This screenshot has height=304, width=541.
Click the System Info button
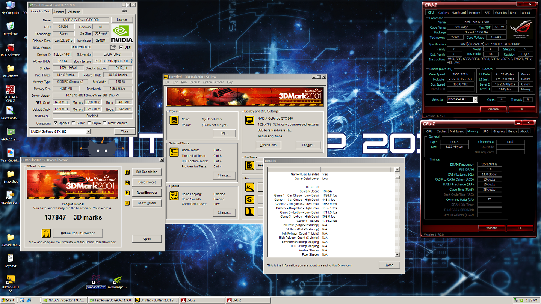pos(268,145)
